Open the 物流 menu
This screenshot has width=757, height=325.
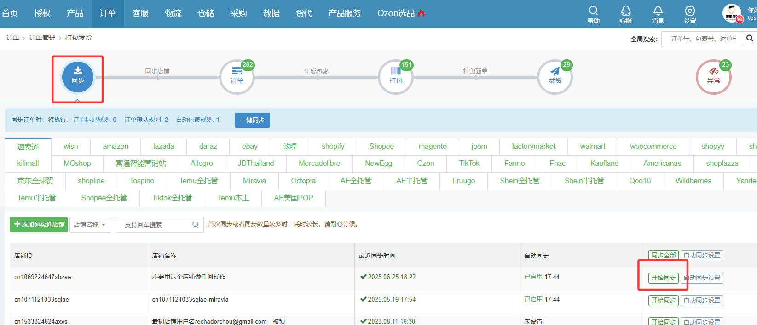(x=173, y=13)
